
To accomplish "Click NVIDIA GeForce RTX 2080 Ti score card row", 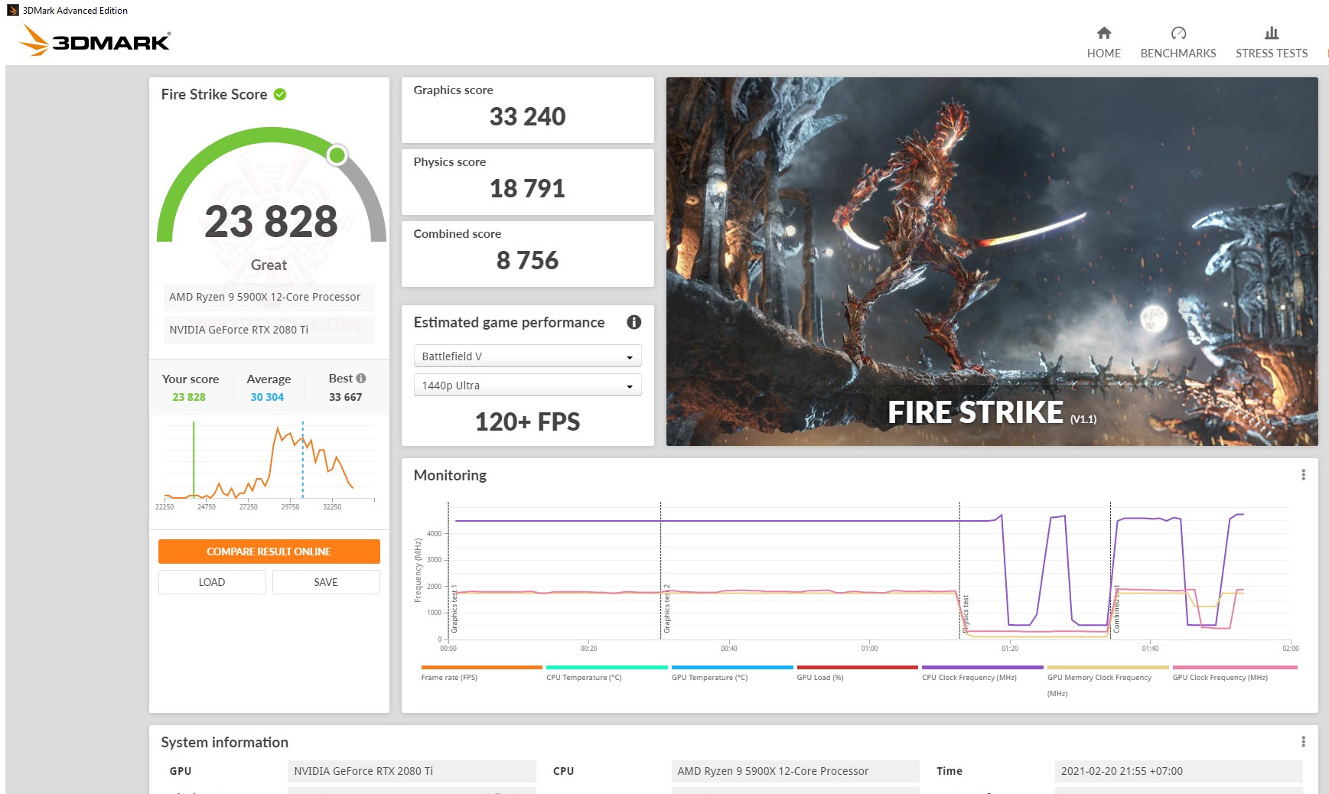I will [269, 330].
